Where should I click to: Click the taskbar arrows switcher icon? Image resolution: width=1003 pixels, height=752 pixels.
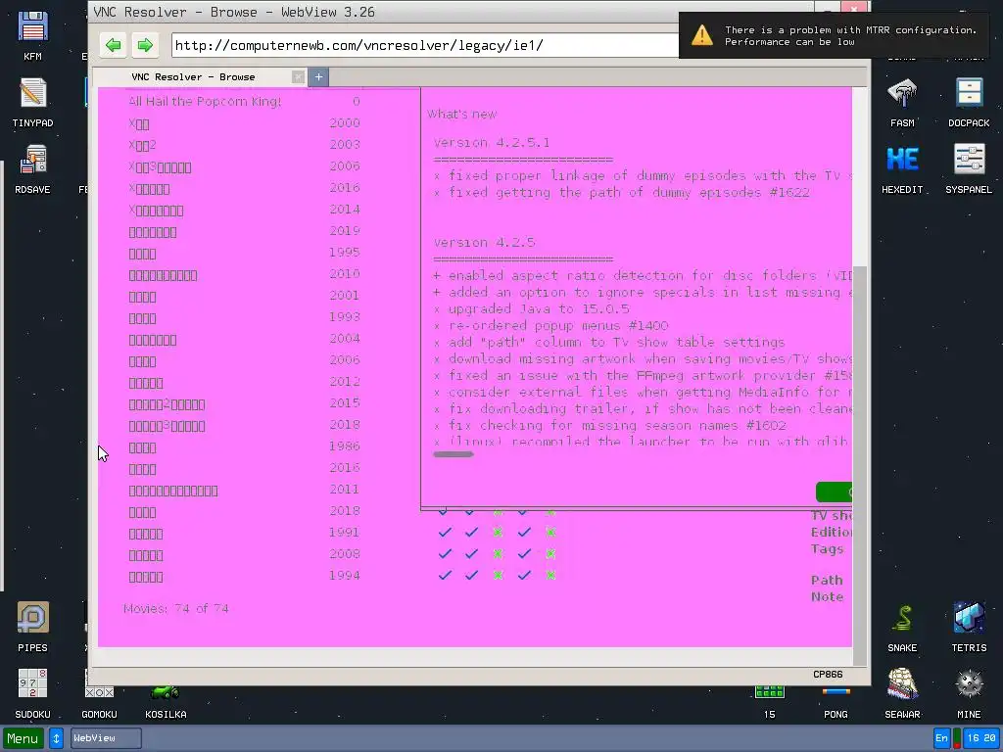56,738
